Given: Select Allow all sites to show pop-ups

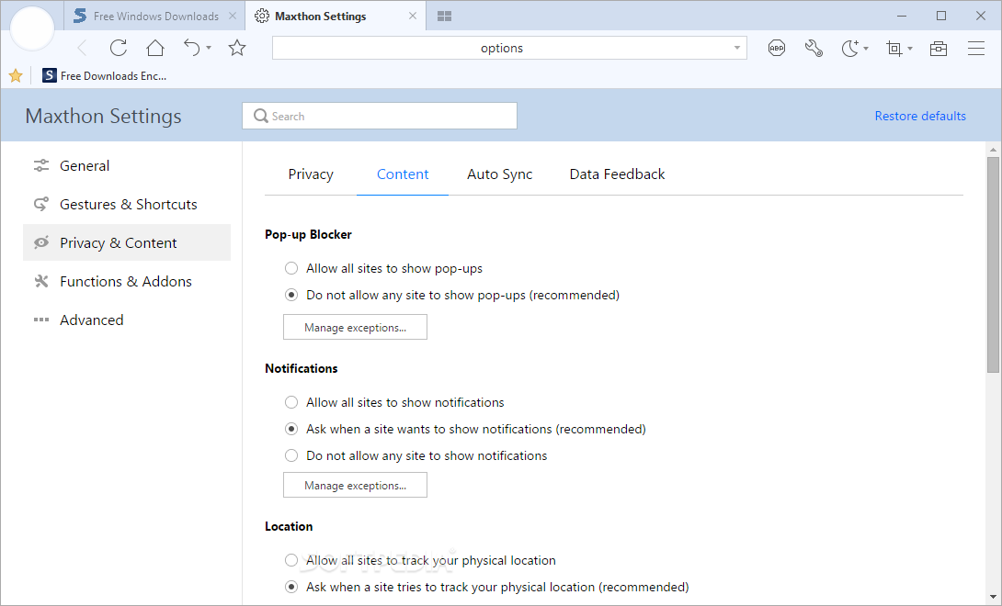Looking at the screenshot, I should 291,268.
